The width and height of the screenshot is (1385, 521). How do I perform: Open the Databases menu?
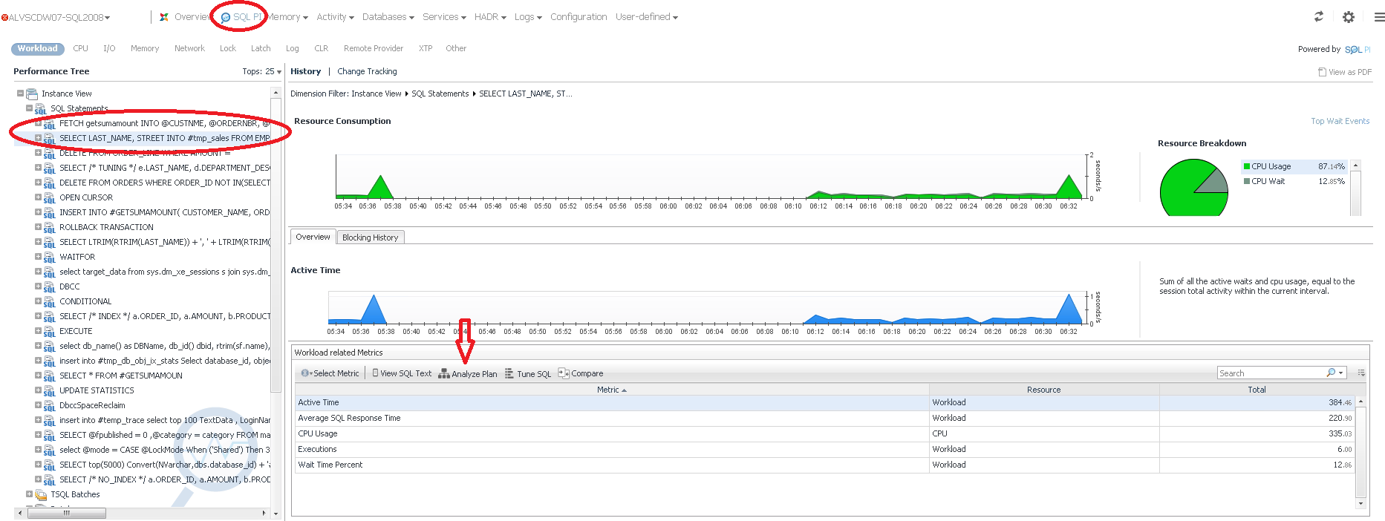point(388,17)
